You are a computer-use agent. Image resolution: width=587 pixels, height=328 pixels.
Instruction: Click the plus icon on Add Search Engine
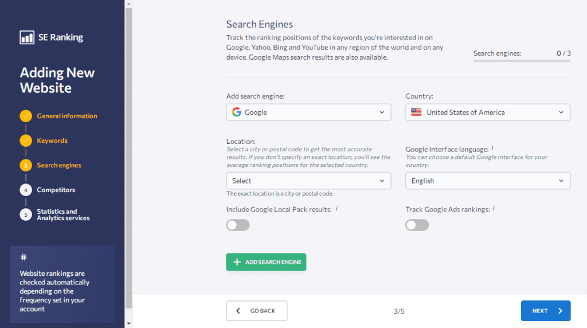[237, 262]
